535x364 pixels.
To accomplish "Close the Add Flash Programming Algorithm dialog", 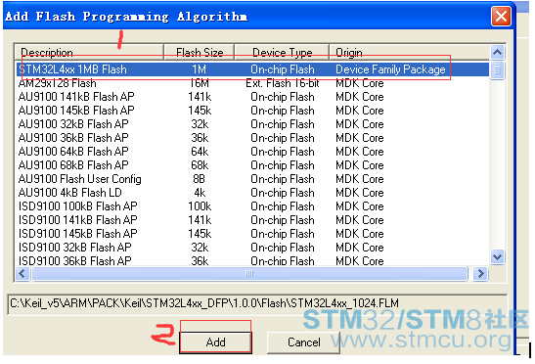I will (501, 16).
